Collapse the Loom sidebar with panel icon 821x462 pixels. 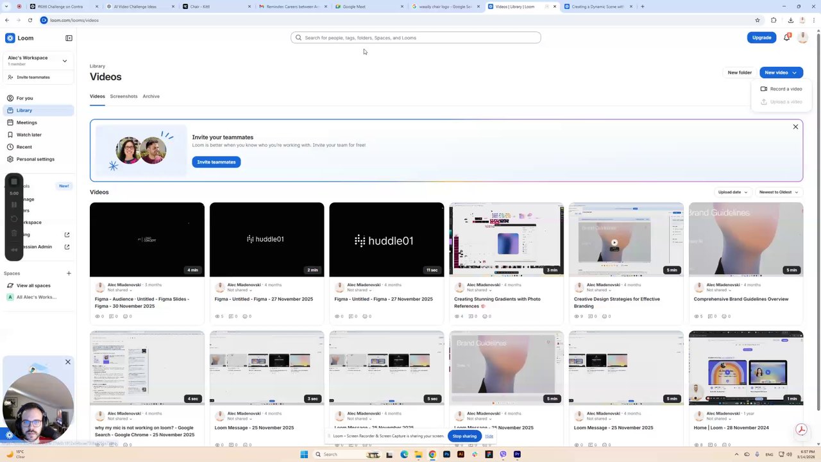(x=69, y=38)
